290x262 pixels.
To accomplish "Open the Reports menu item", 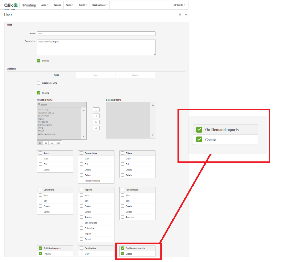I will point(57,5).
